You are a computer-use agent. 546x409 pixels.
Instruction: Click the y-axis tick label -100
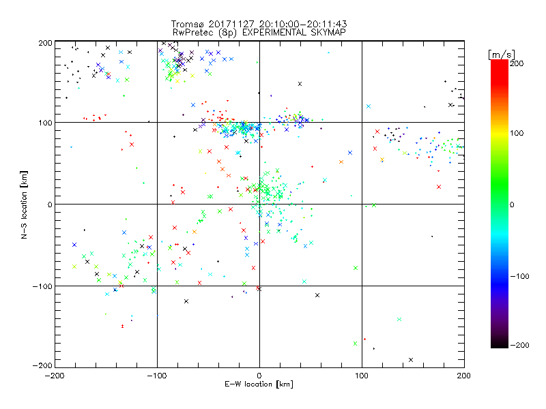click(42, 286)
